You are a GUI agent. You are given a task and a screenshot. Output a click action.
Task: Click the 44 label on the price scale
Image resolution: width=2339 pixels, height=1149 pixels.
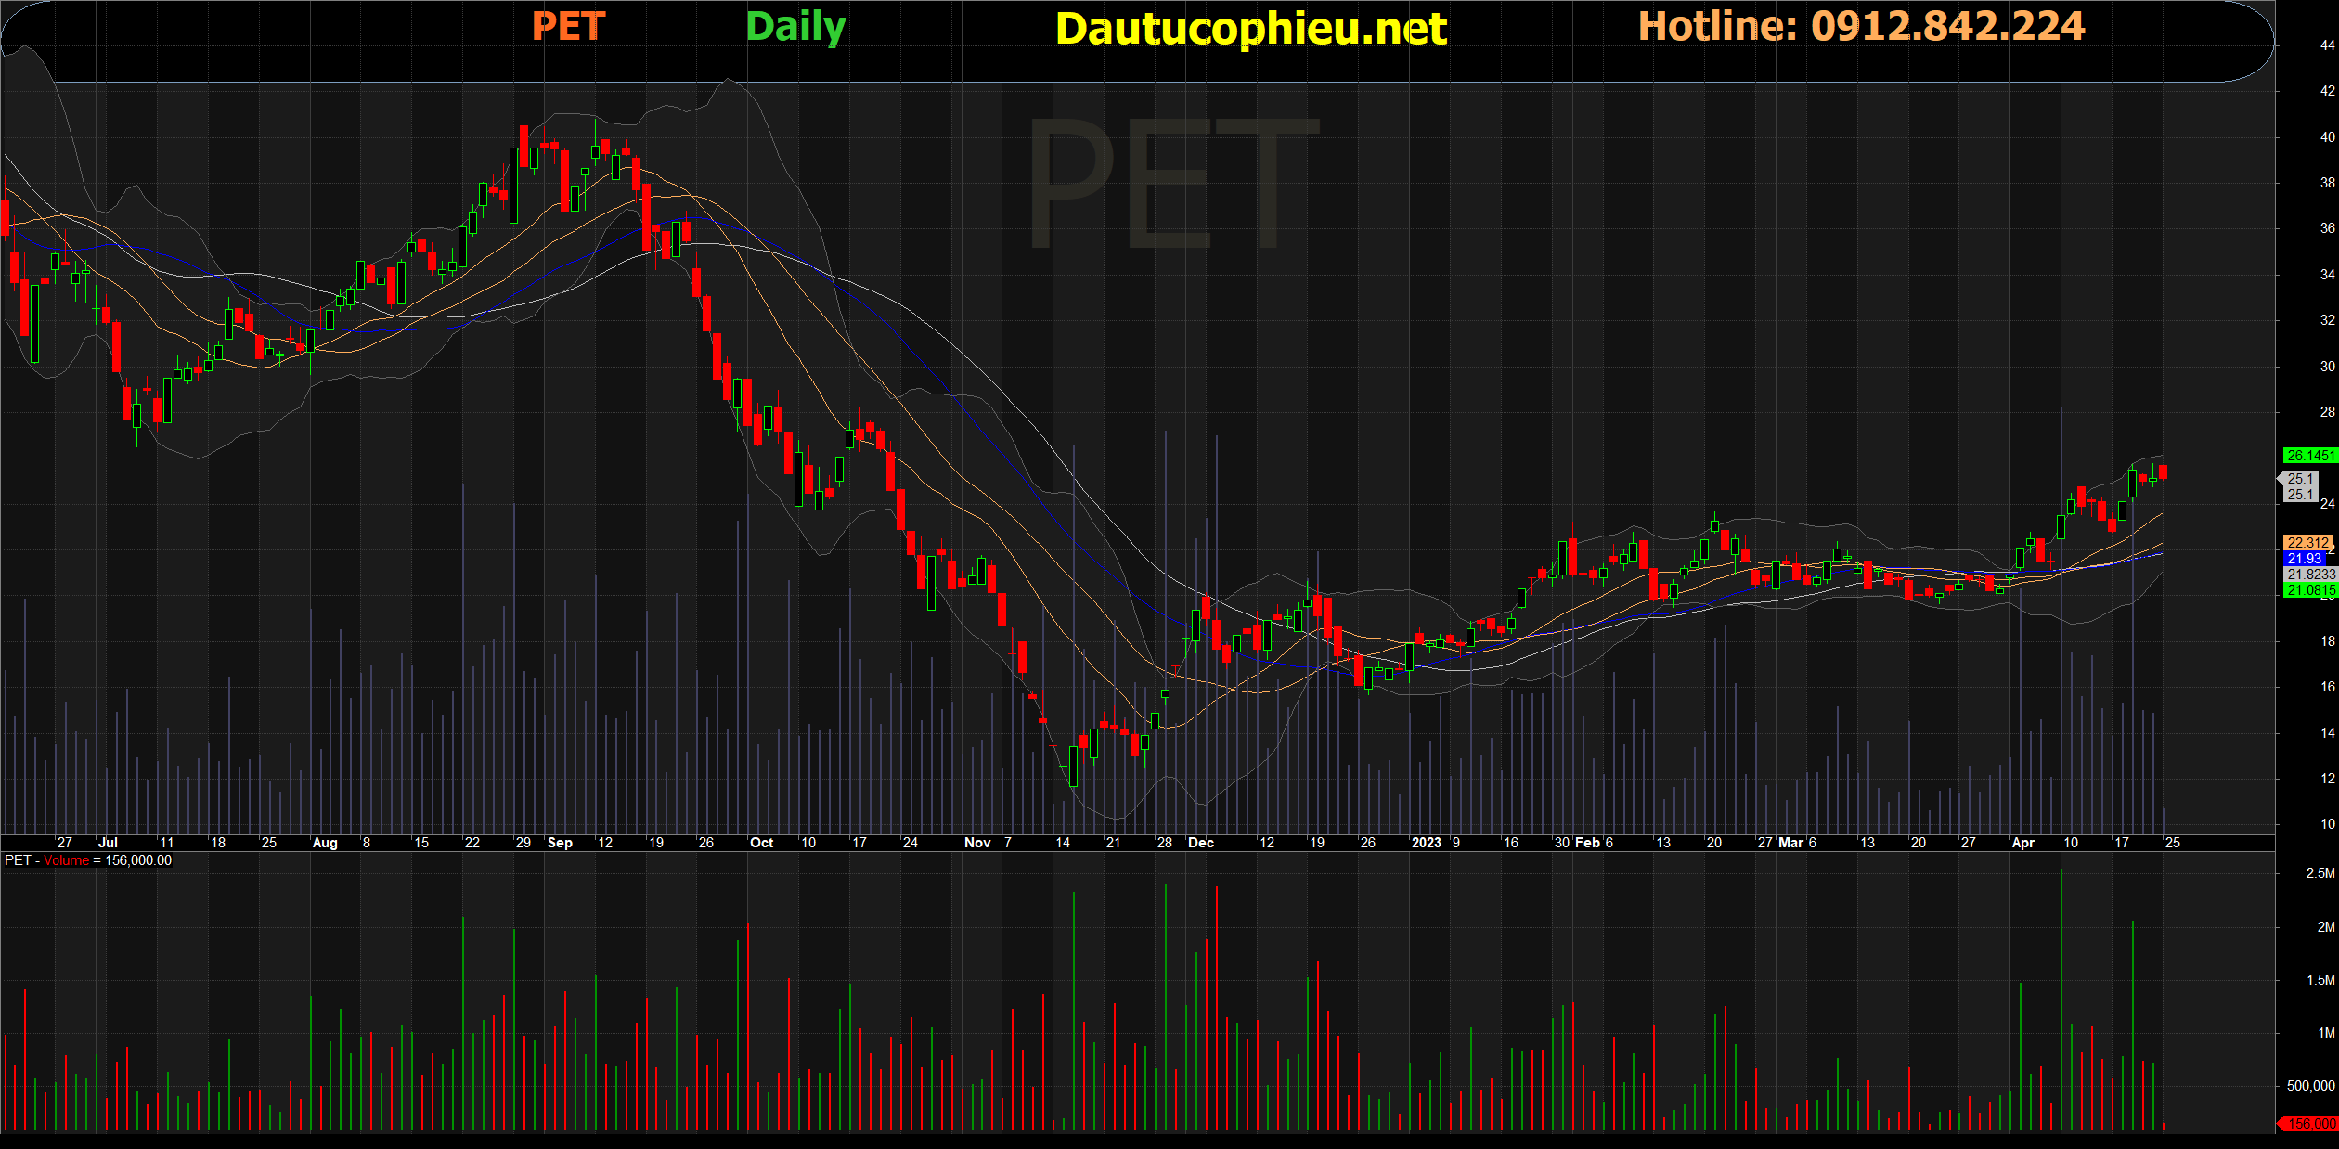click(x=2327, y=45)
